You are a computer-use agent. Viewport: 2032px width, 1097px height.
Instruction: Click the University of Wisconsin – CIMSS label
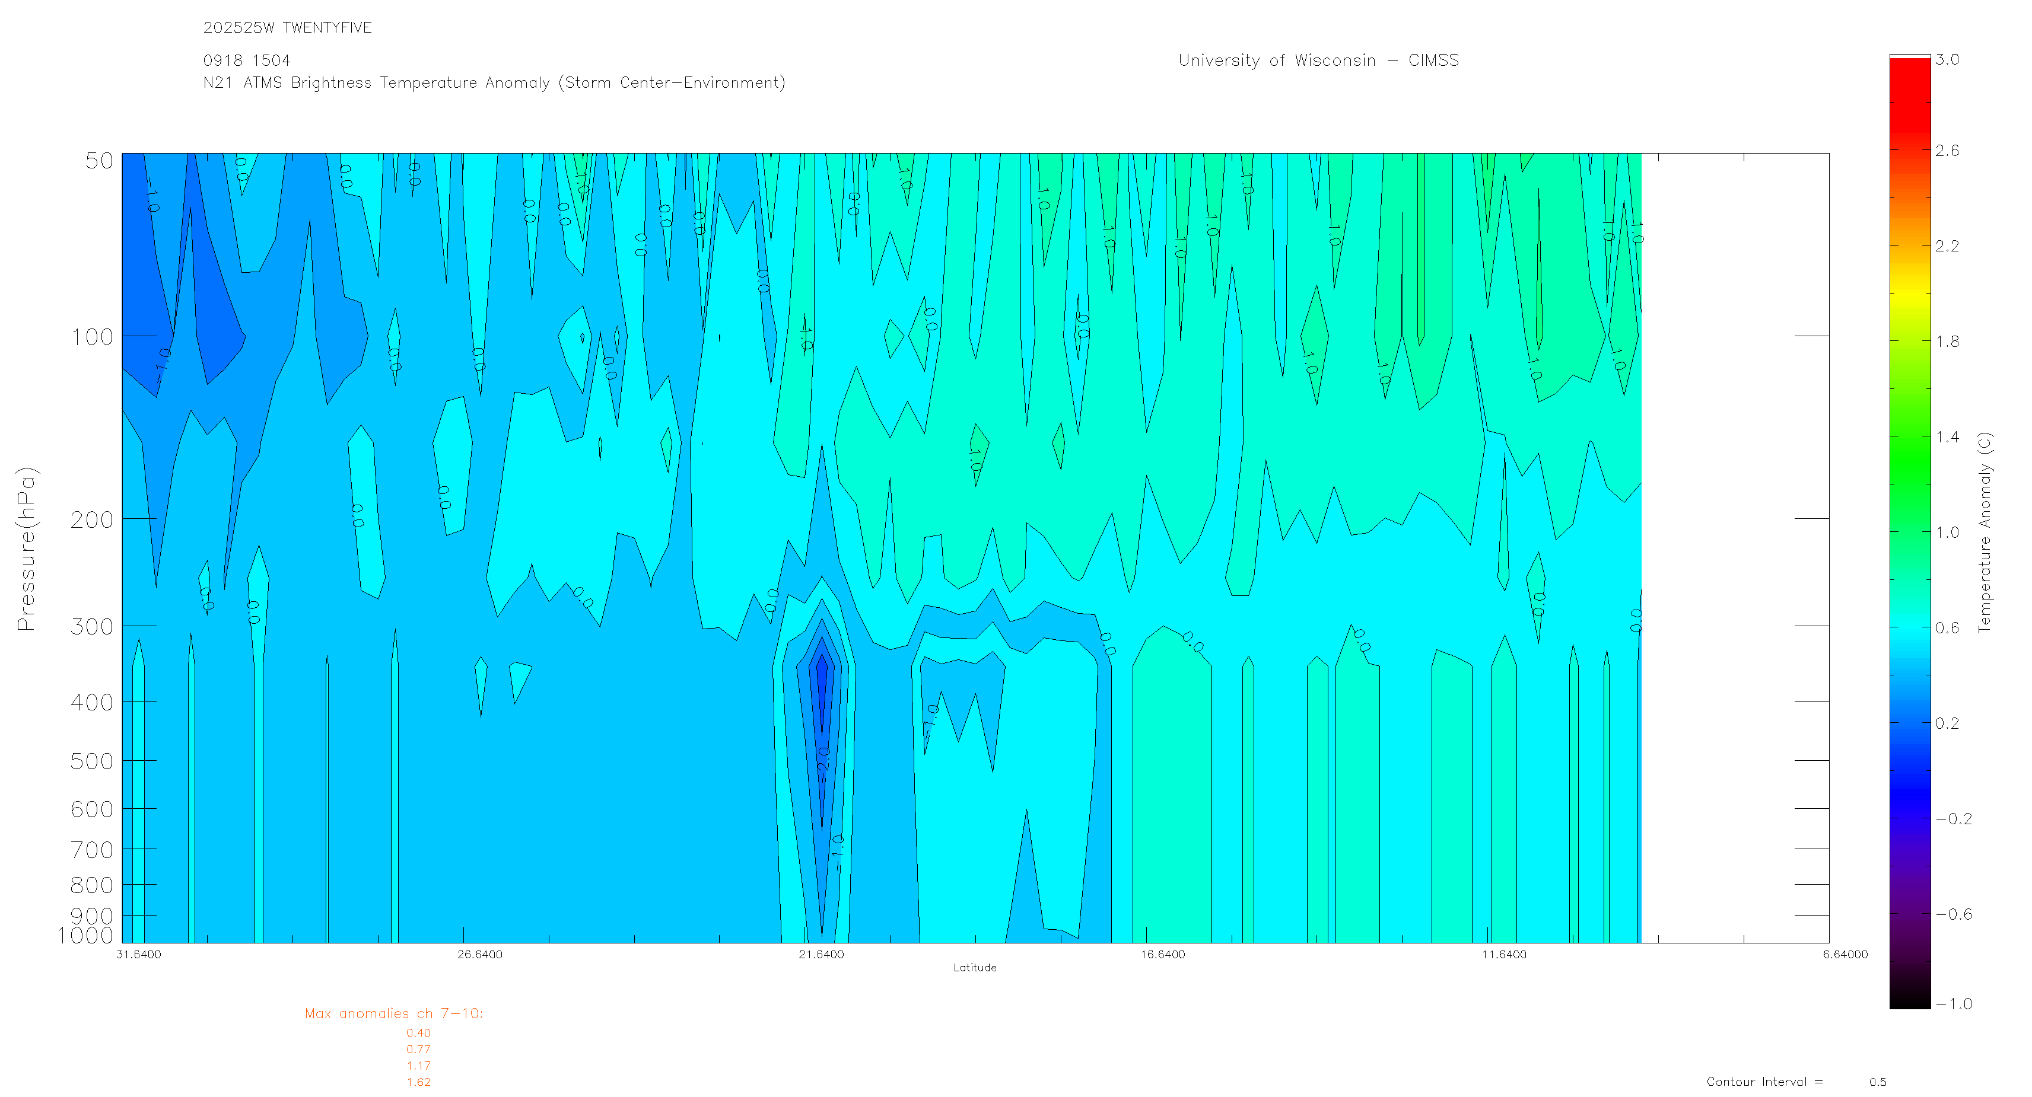point(1318,60)
